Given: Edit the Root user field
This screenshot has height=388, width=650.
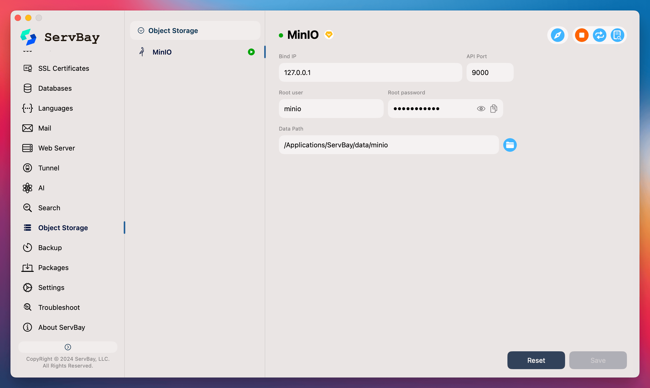Looking at the screenshot, I should point(331,109).
